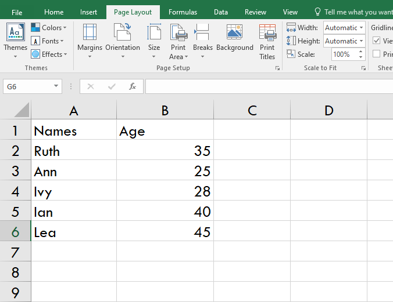
Task: Increase the Scale percentage
Action: point(360,52)
